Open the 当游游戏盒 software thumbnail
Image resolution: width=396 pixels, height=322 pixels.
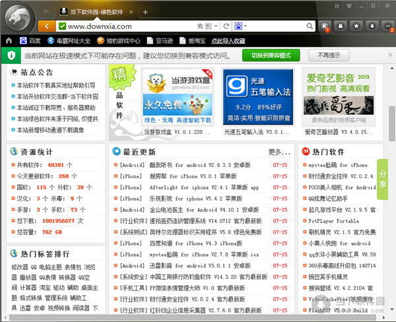point(178,97)
